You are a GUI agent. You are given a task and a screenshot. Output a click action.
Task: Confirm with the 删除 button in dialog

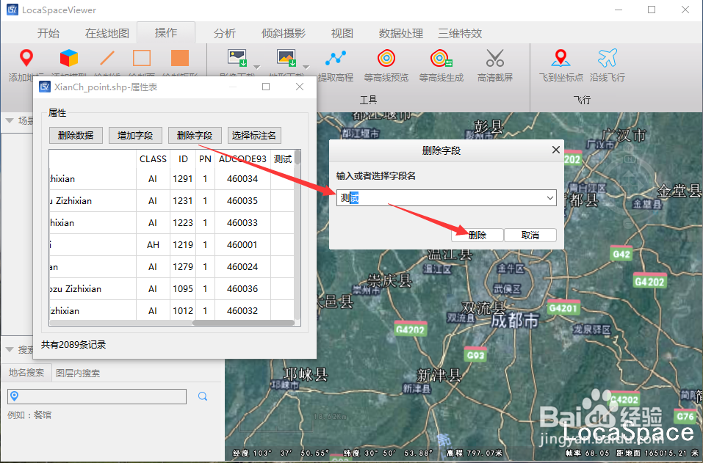coord(477,235)
